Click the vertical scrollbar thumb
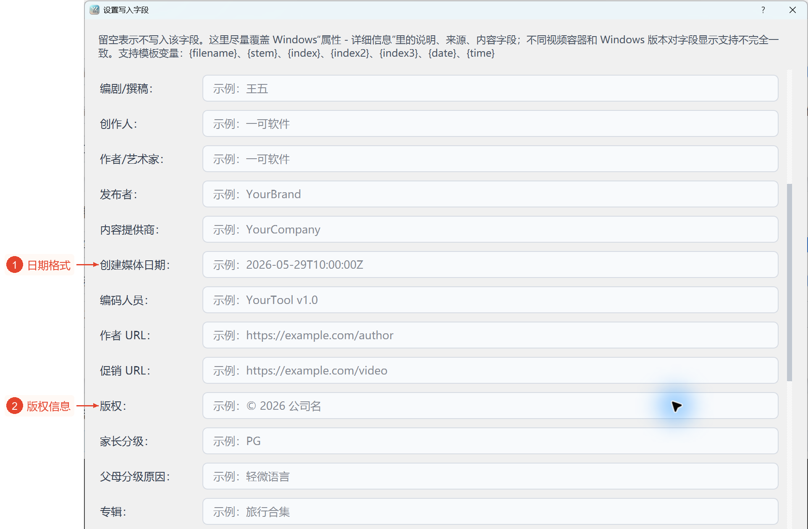Image resolution: width=808 pixels, height=529 pixels. pos(790,282)
